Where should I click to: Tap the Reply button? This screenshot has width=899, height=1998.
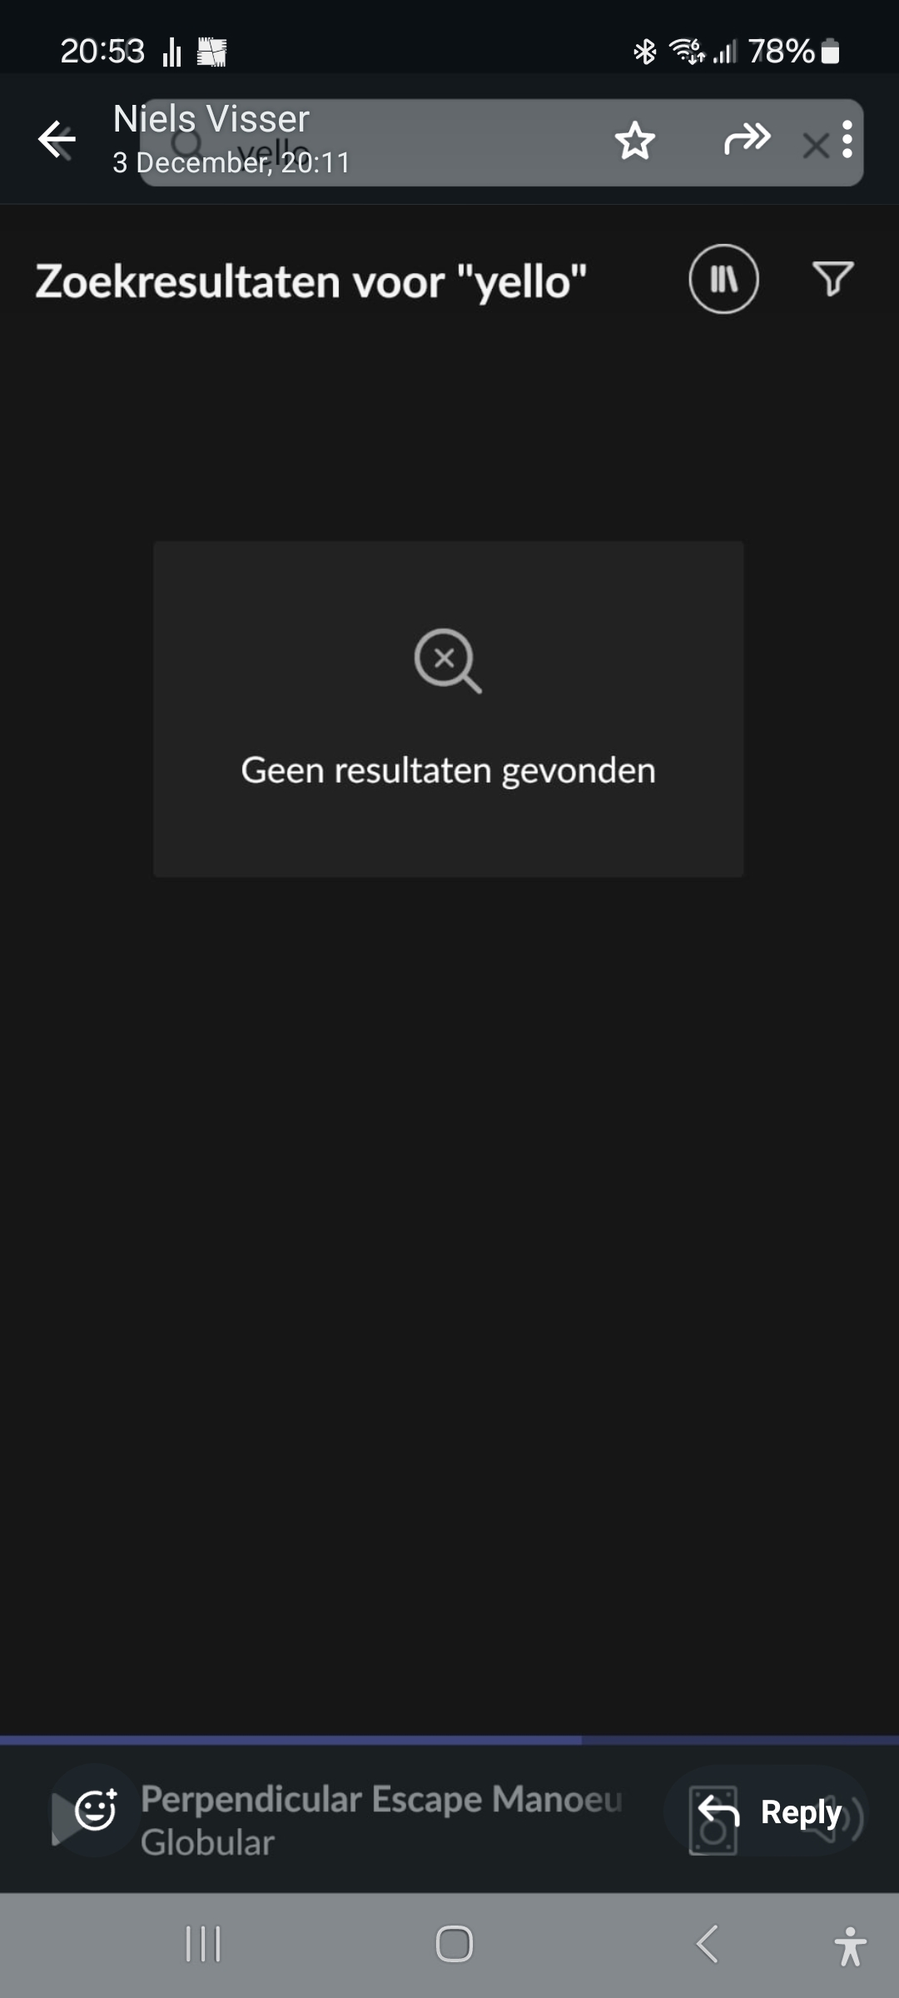[x=769, y=1811]
